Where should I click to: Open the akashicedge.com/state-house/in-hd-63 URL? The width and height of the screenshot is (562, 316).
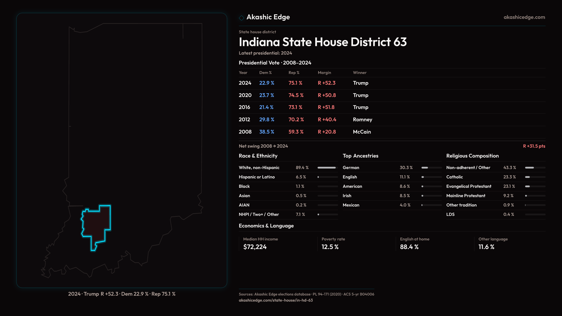(275, 300)
